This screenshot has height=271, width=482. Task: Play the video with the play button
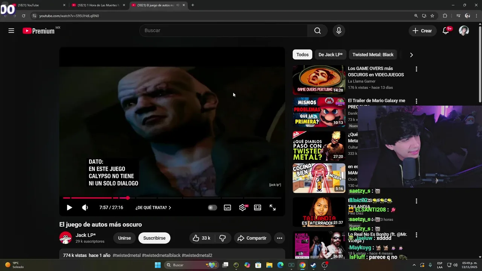(x=69, y=207)
